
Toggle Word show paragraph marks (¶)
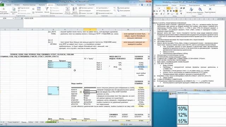(x=181, y=14)
